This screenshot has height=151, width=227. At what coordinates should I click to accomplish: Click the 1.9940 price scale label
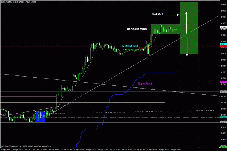tap(223, 5)
